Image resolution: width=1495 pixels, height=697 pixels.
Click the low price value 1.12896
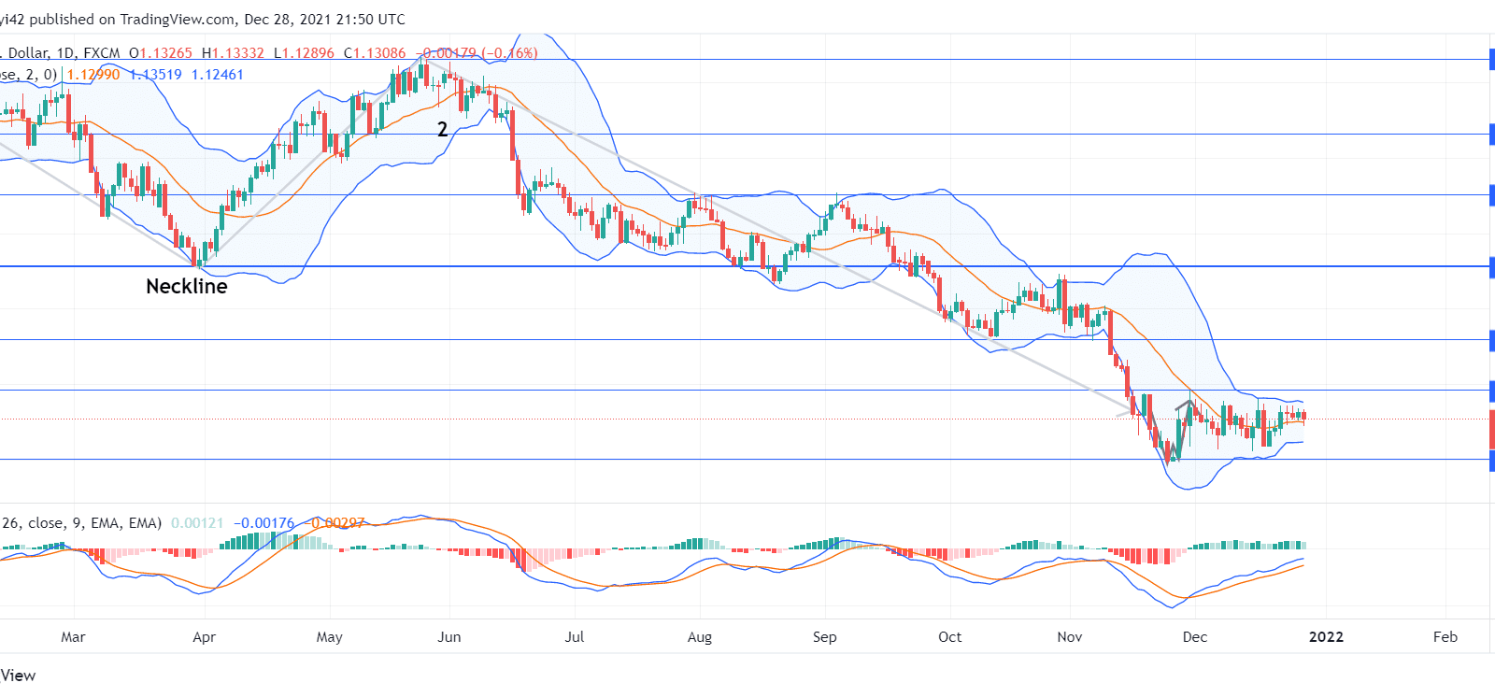coord(308,53)
